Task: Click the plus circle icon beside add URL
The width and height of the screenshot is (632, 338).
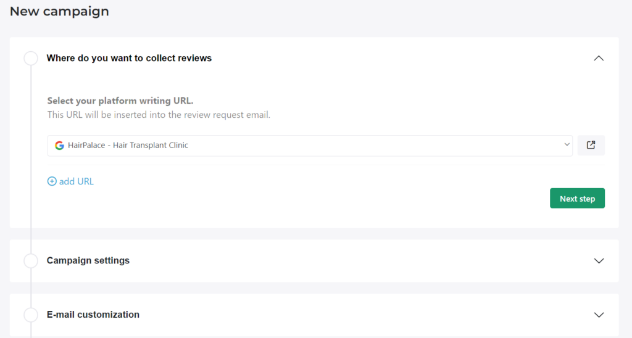Action: click(x=52, y=181)
